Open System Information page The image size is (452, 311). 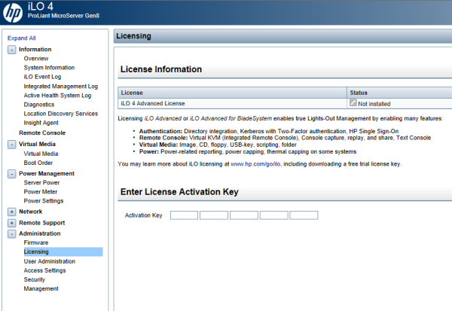pyautogui.click(x=49, y=68)
